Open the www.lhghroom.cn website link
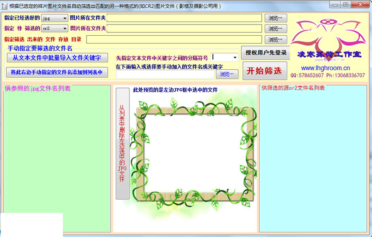This screenshot has height=237, width=372. [325, 68]
